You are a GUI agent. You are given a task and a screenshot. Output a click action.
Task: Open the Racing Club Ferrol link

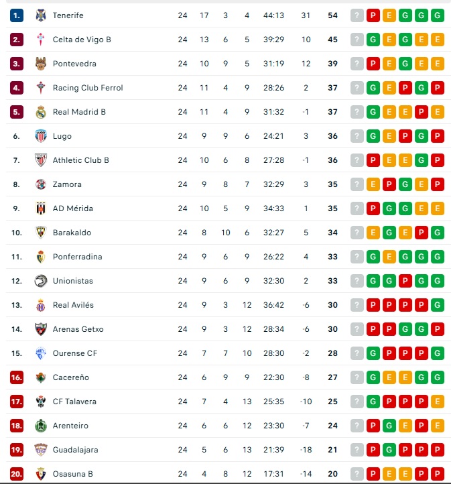88,88
